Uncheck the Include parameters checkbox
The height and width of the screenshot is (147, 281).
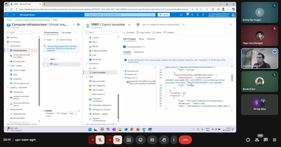click(x=124, y=47)
